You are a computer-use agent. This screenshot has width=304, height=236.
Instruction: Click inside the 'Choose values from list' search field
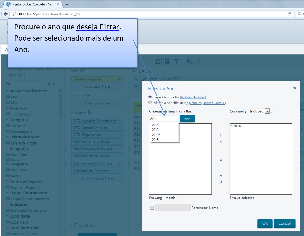pyautogui.click(x=164, y=119)
